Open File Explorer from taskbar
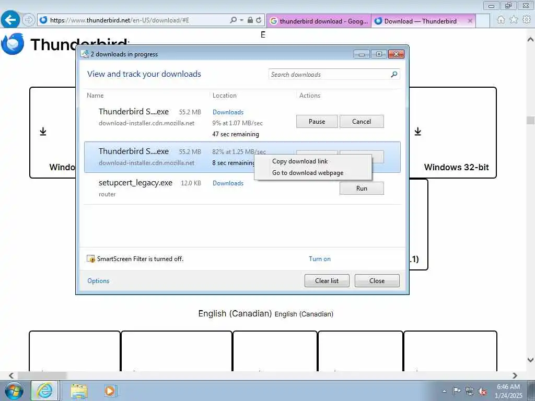The height and width of the screenshot is (401, 535). click(79, 391)
